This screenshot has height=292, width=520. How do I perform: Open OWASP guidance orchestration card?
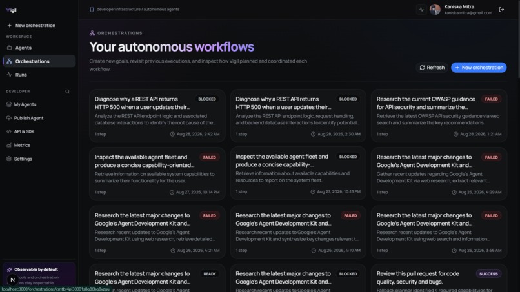(439, 115)
